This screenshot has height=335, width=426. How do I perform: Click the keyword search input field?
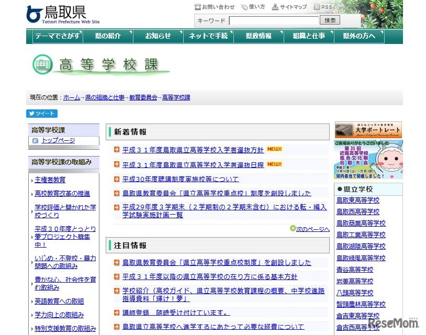tap(274, 21)
